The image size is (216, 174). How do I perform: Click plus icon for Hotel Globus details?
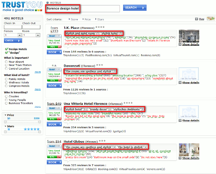coord(180,158)
